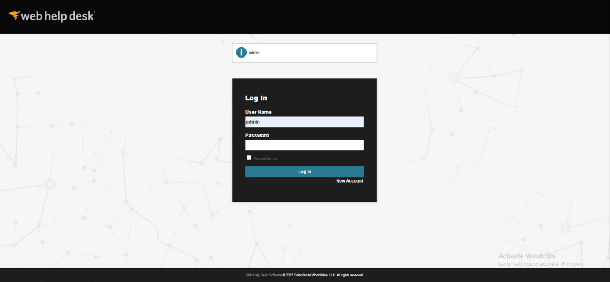Click the "Activate Windows" watermark heading

pyautogui.click(x=526, y=256)
